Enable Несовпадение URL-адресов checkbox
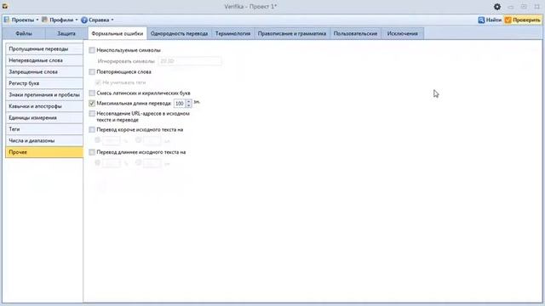The image size is (545, 306). point(92,113)
